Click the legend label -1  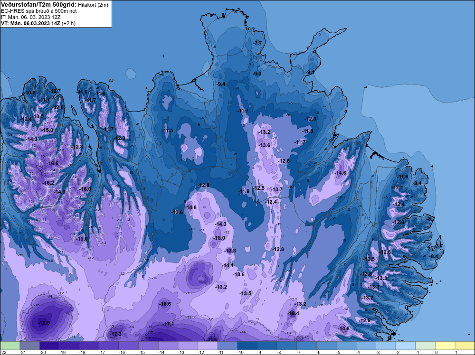418,352
